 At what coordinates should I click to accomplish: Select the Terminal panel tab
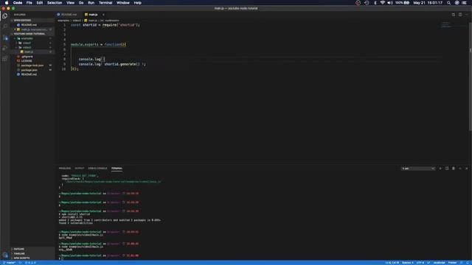(117, 169)
